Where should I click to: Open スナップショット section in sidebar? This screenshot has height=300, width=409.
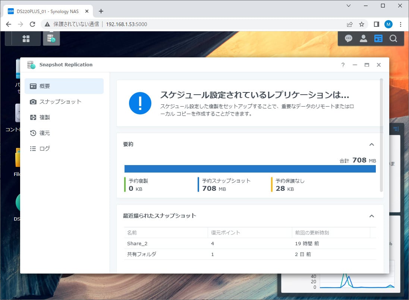(64, 102)
